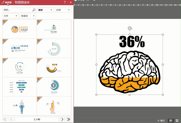181x123 pixels.
Task: Expand the 数量级 magnitude dropdown
Action: (x=28, y=16)
